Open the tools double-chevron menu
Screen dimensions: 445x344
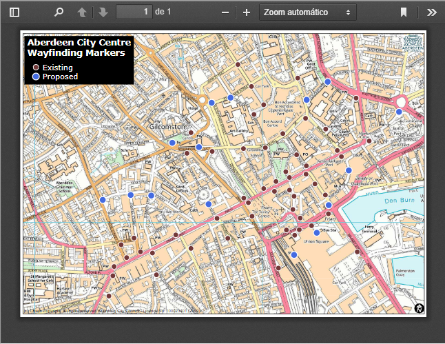[x=432, y=12]
